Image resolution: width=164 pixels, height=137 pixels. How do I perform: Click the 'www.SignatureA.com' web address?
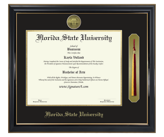(74, 87)
